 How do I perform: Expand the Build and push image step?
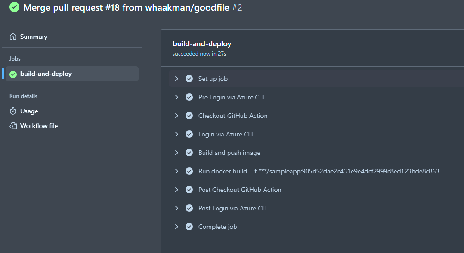(x=177, y=153)
